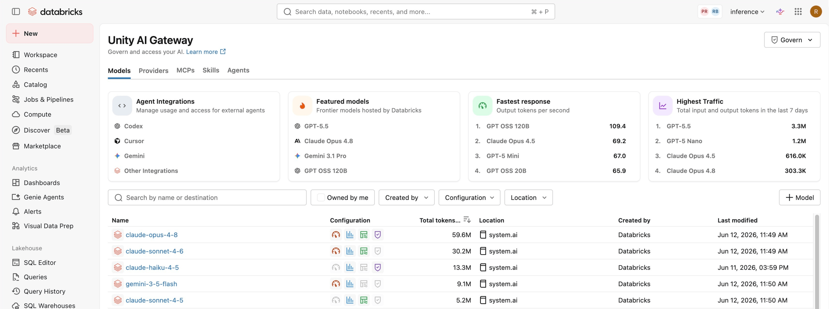Click the gauge icon in claude-sonnet-4-6 row

click(x=336, y=251)
